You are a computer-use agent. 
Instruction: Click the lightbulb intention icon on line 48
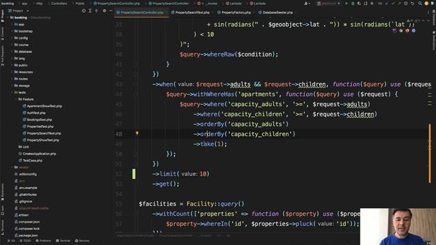(137, 133)
